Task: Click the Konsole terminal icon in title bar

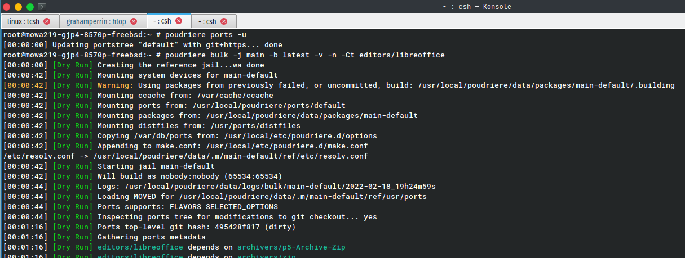Action: coord(42,7)
